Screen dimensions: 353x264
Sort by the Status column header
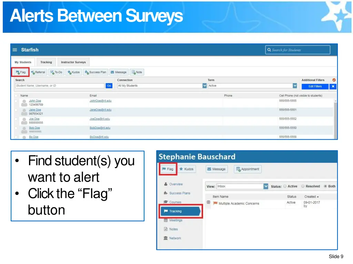pos(292,197)
